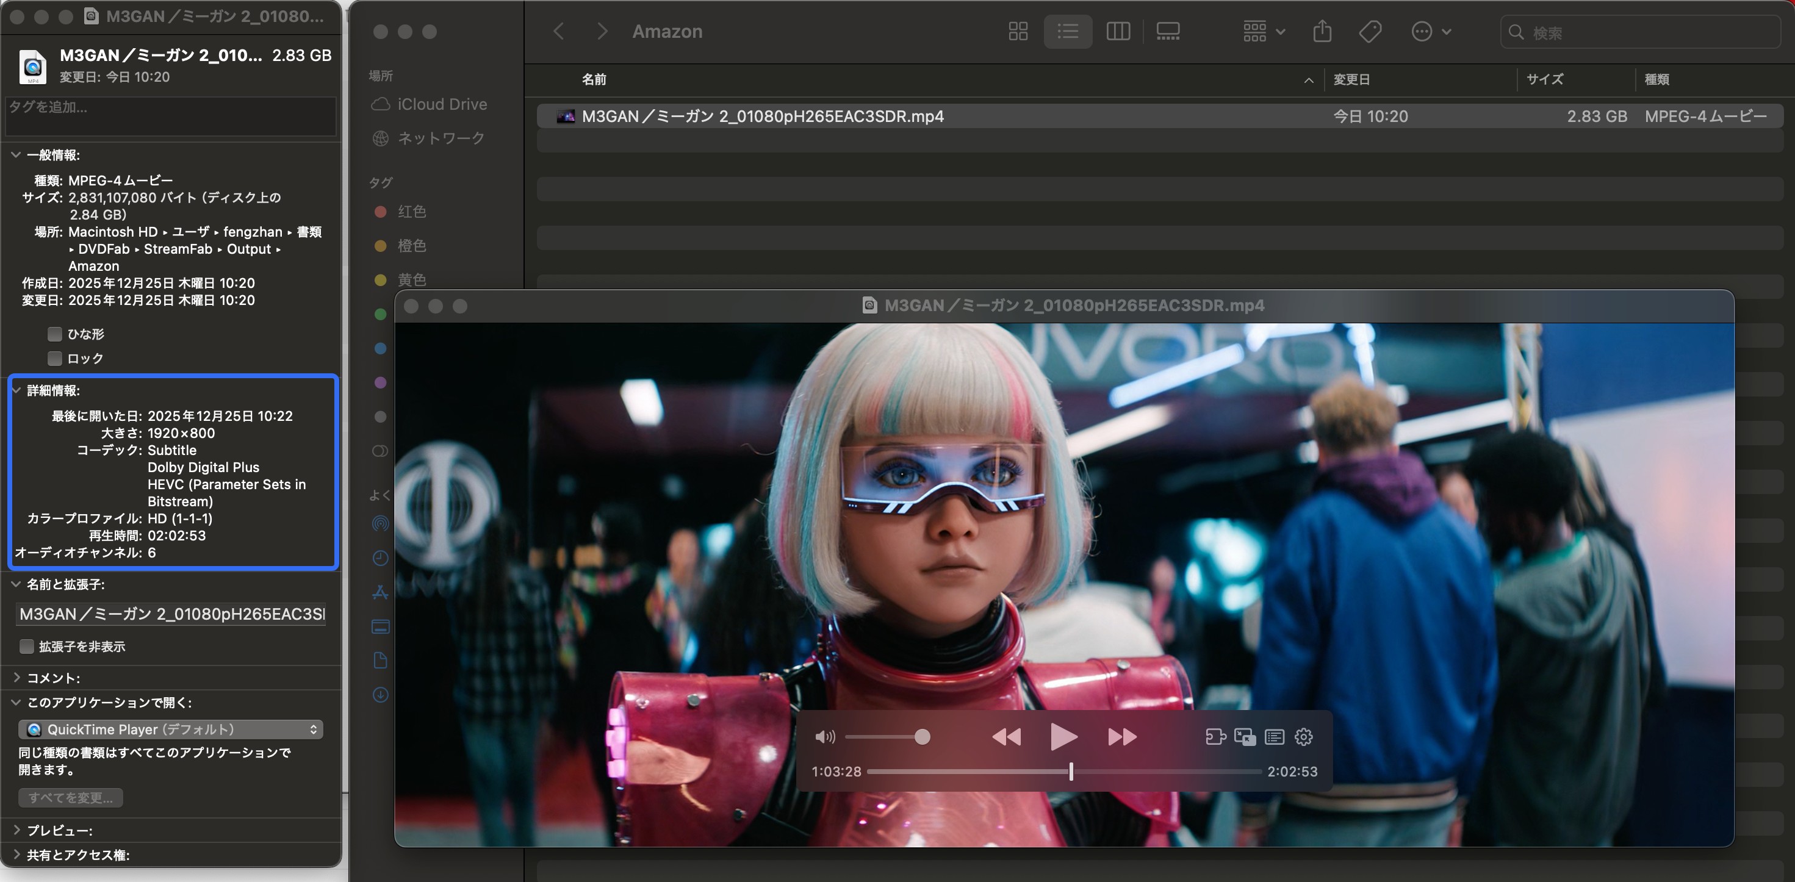The image size is (1795, 882).
Task: Open Downloads from the Finder sidebar
Action: (x=381, y=695)
